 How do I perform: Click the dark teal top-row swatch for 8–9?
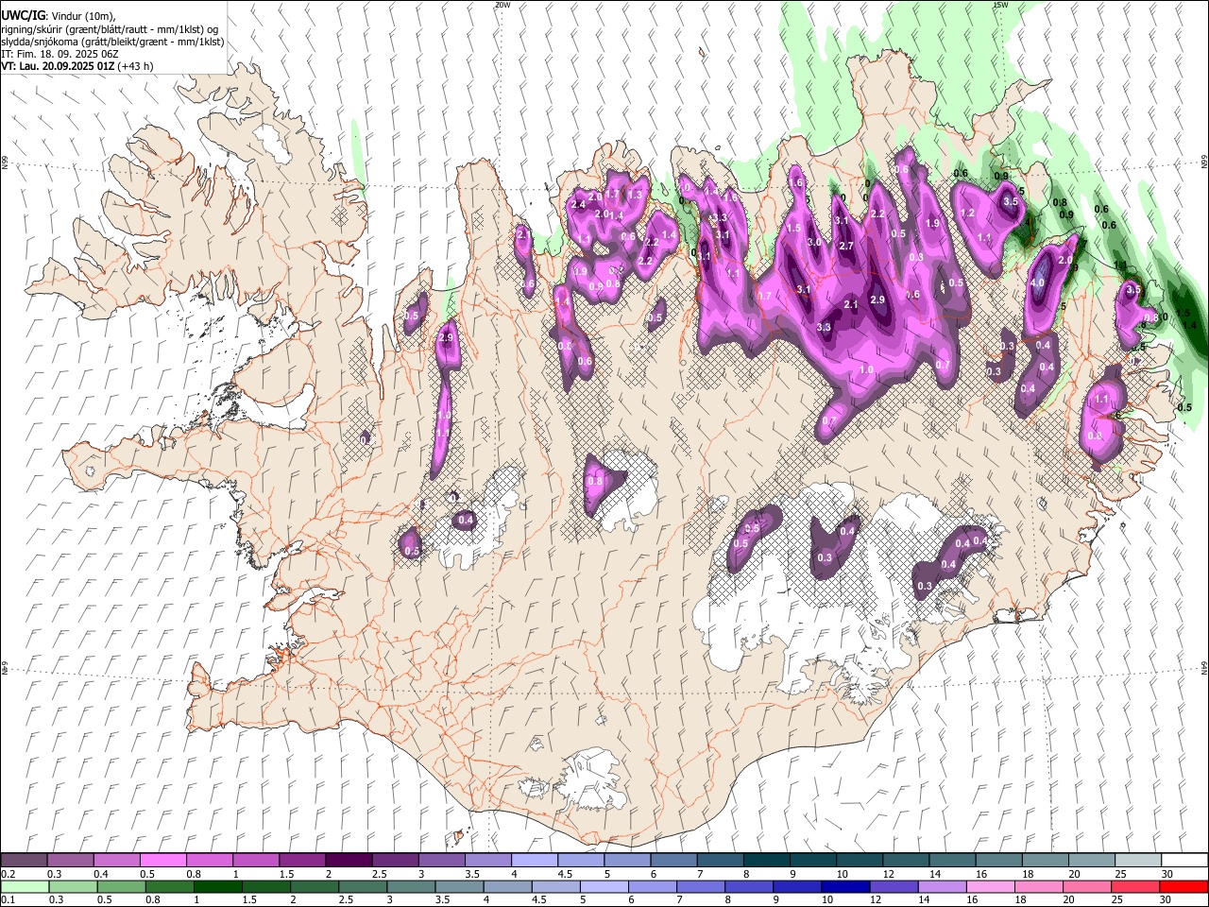pyautogui.click(x=767, y=860)
